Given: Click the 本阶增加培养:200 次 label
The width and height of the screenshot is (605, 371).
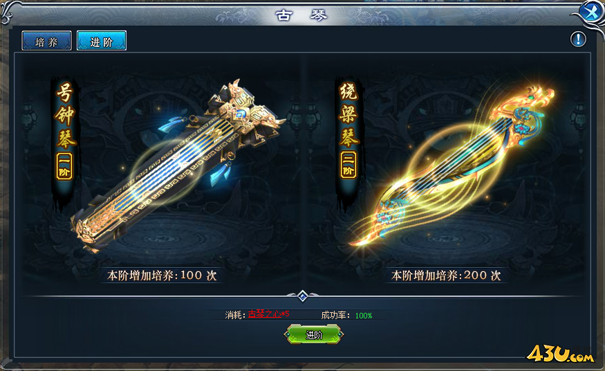Looking at the screenshot, I should pyautogui.click(x=446, y=275).
